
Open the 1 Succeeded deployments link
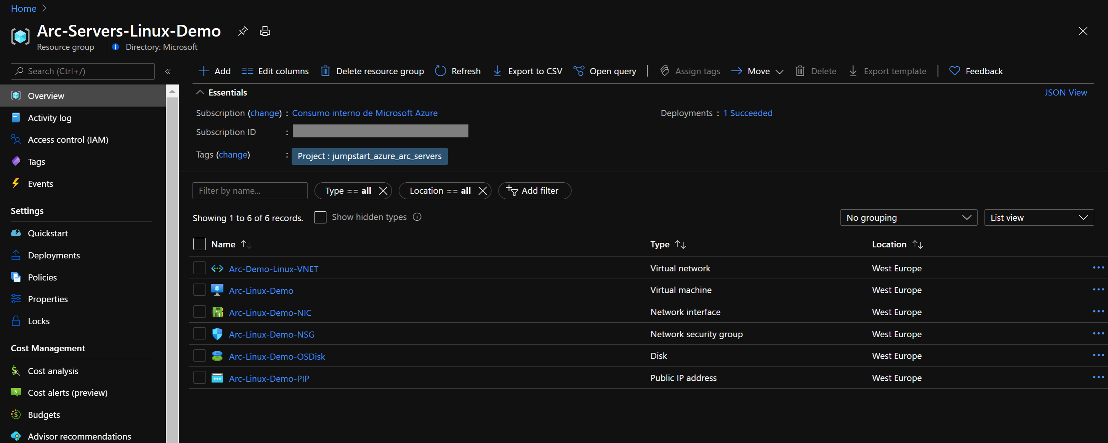click(747, 113)
